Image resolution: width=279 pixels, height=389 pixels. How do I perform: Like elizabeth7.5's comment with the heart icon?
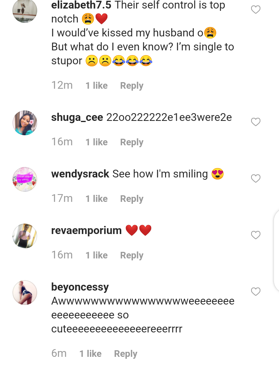[x=256, y=10]
